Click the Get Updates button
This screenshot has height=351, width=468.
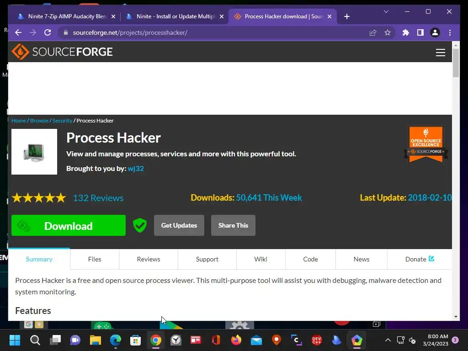click(x=179, y=225)
